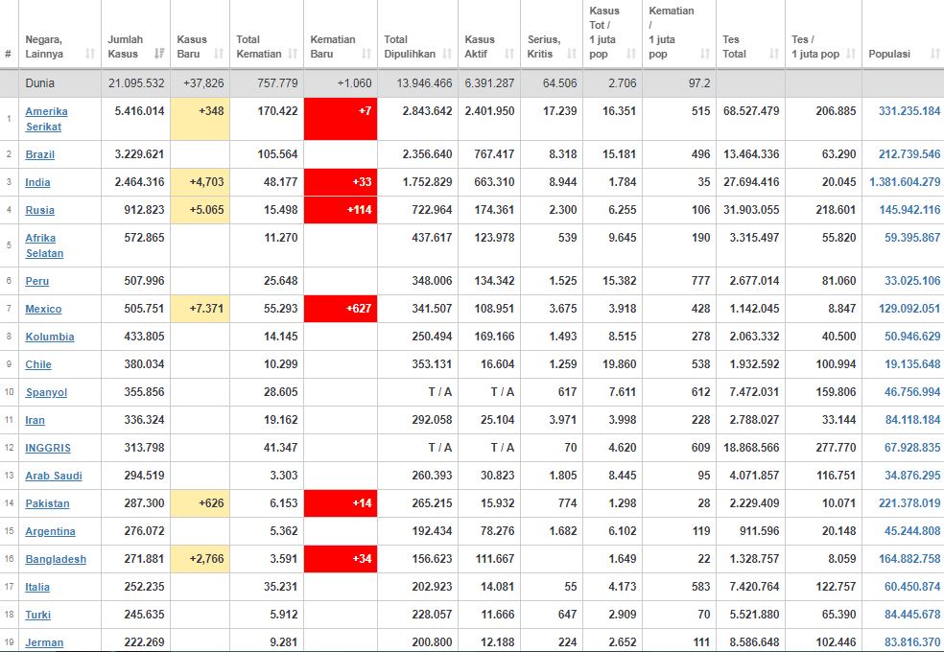Select Bangladesh new deaths +34 cell
This screenshot has width=944, height=652.
pos(341,559)
